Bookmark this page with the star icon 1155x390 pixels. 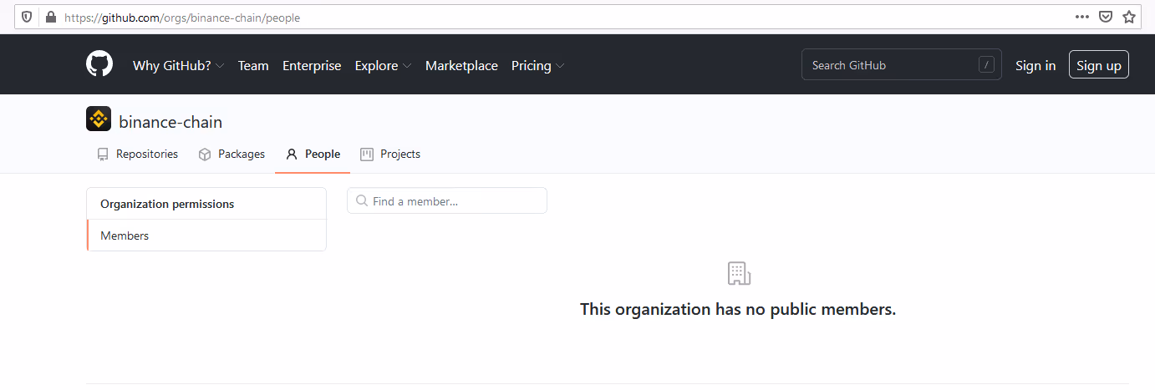(1128, 17)
